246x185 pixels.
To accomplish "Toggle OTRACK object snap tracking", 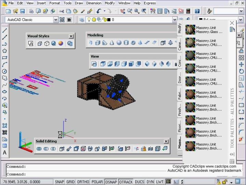I will tap(126, 182).
